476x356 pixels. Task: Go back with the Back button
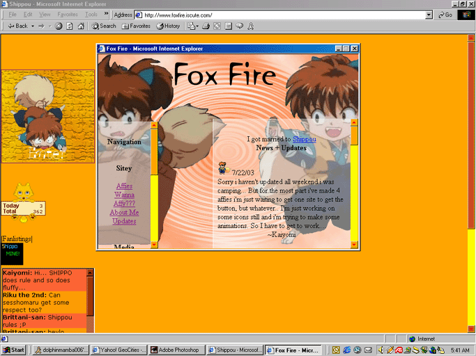pyautogui.click(x=17, y=26)
